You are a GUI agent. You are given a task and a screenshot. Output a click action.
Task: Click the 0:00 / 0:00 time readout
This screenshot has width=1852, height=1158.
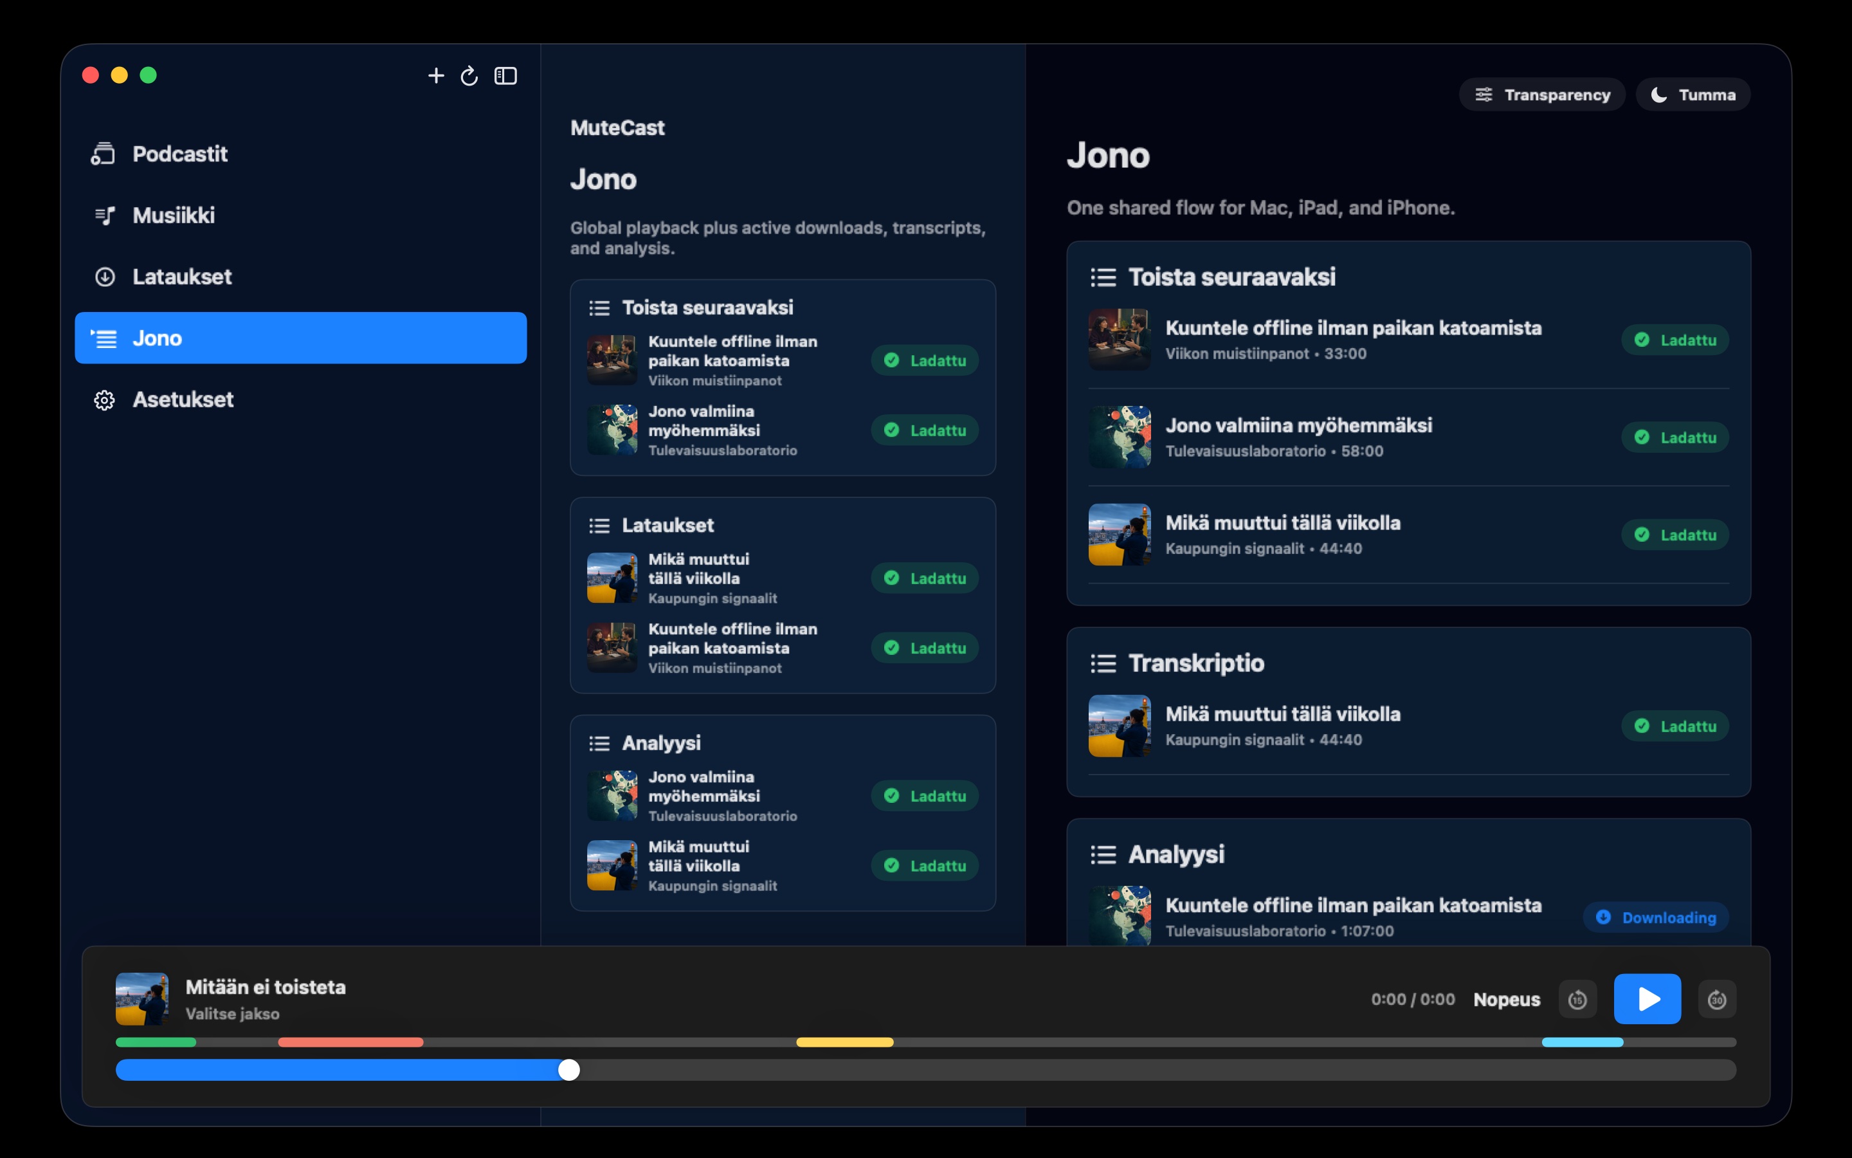1413,1000
